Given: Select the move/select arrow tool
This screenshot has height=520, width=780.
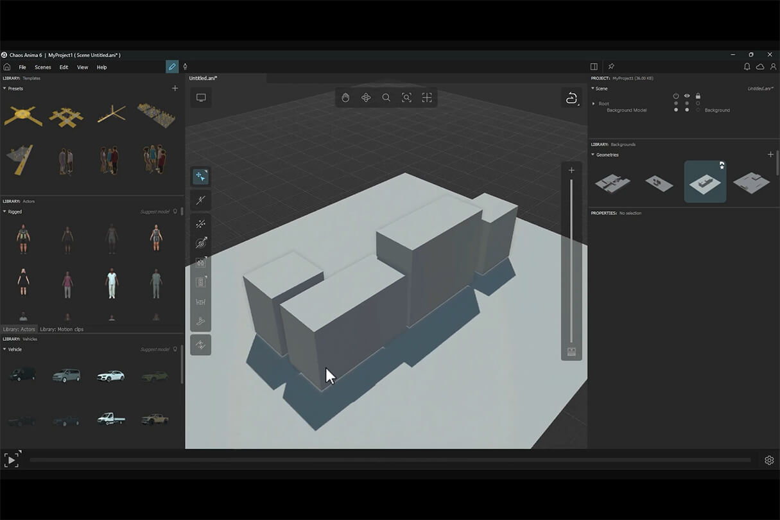Looking at the screenshot, I should pyautogui.click(x=201, y=177).
